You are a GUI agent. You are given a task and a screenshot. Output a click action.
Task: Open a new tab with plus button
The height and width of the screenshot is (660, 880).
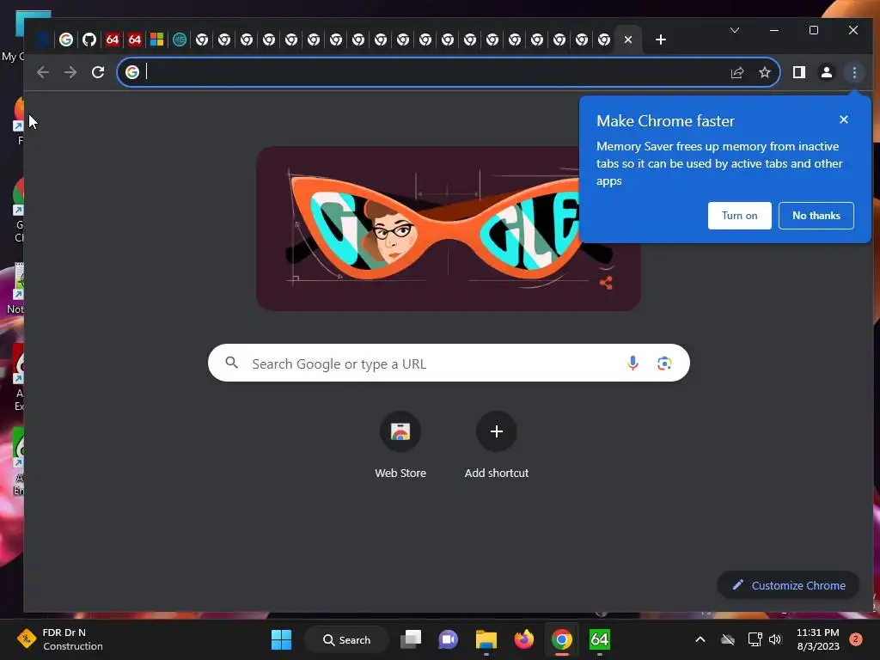661,40
